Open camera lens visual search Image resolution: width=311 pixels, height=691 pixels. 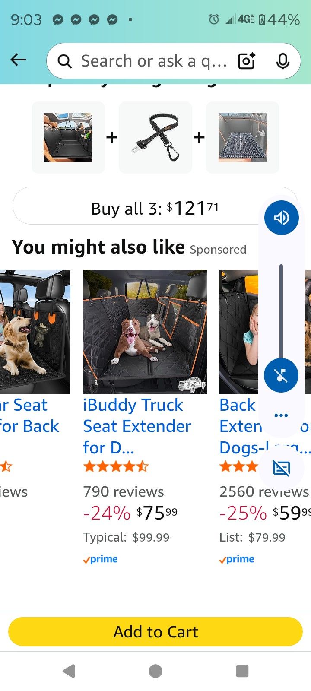[x=247, y=61]
